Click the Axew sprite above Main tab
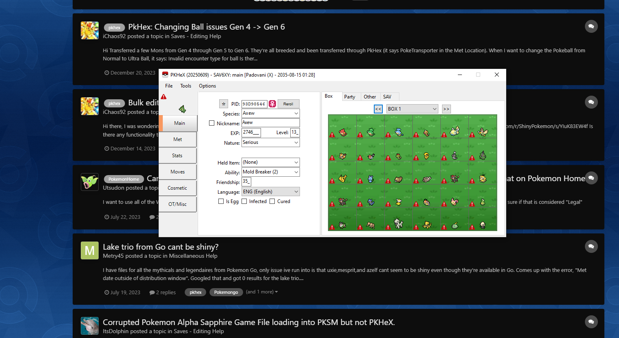The height and width of the screenshot is (338, 619). [x=182, y=109]
